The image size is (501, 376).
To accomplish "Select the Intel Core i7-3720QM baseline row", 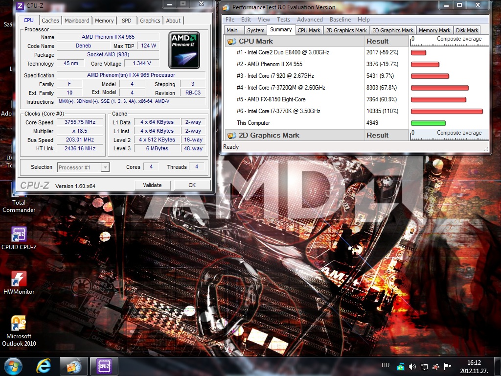I will click(x=357, y=88).
